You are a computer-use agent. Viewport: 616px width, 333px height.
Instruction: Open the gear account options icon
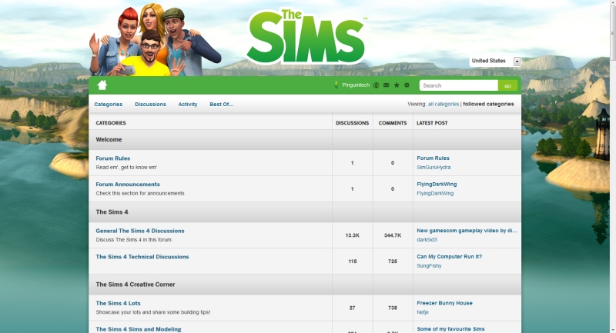pos(407,85)
